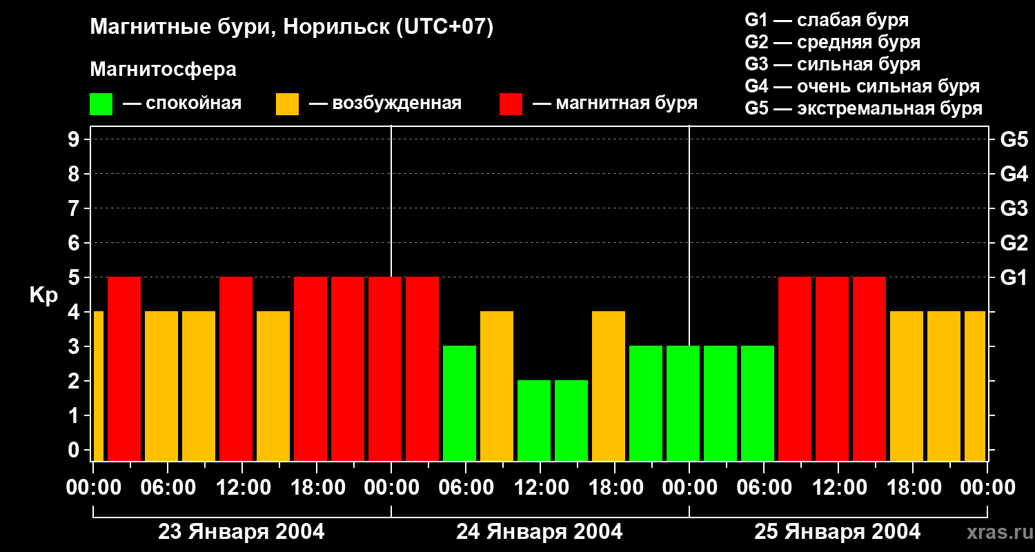
Task: Click the yellow 'возбужденная' legend swatch
Action: point(287,104)
